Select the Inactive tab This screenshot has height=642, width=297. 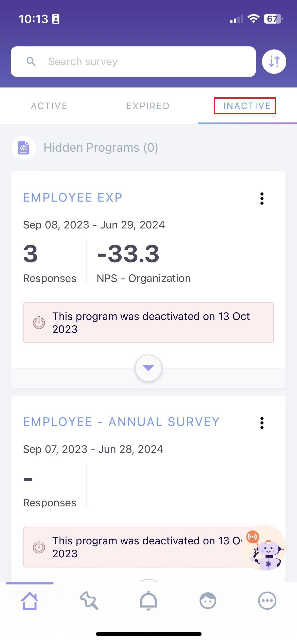pos(247,106)
